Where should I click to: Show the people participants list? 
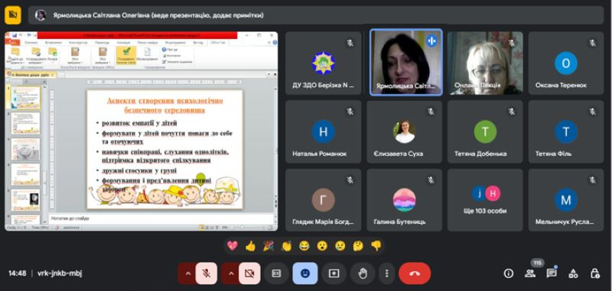click(530, 273)
